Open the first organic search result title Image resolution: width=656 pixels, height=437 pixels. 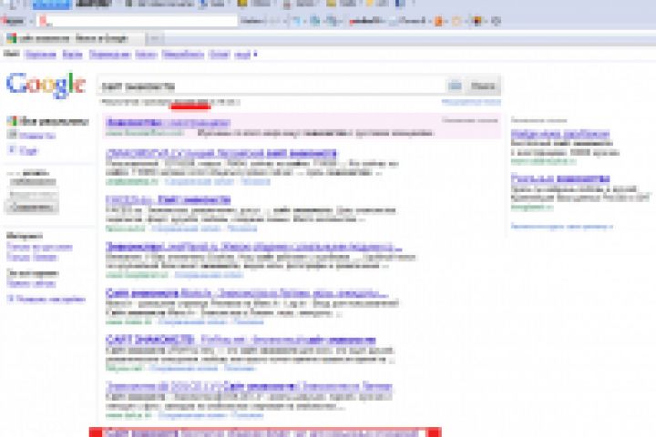click(x=220, y=153)
